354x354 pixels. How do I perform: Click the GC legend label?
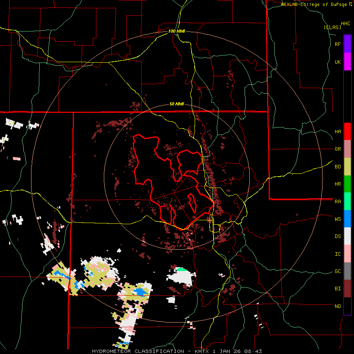[x=337, y=271]
